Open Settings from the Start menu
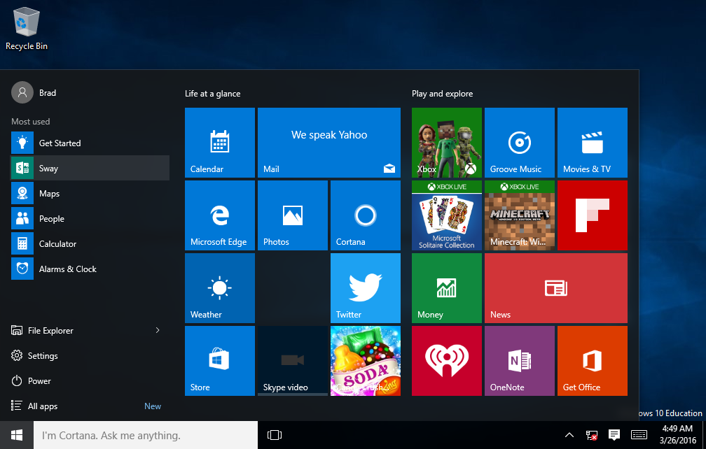The width and height of the screenshot is (706, 449). pyautogui.click(x=90, y=355)
